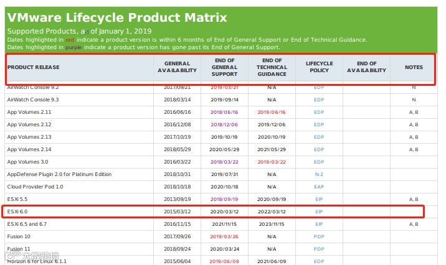Click the N/A cell in Fusion 10 row
Image resolution: width=446 pixels, height=265 pixels.
pyautogui.click(x=272, y=236)
